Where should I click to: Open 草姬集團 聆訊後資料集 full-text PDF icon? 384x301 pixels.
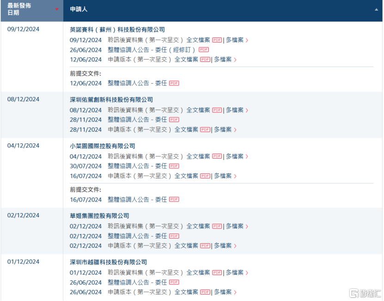217,226
